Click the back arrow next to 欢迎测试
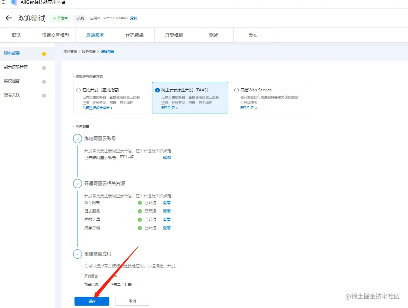 pos(9,18)
